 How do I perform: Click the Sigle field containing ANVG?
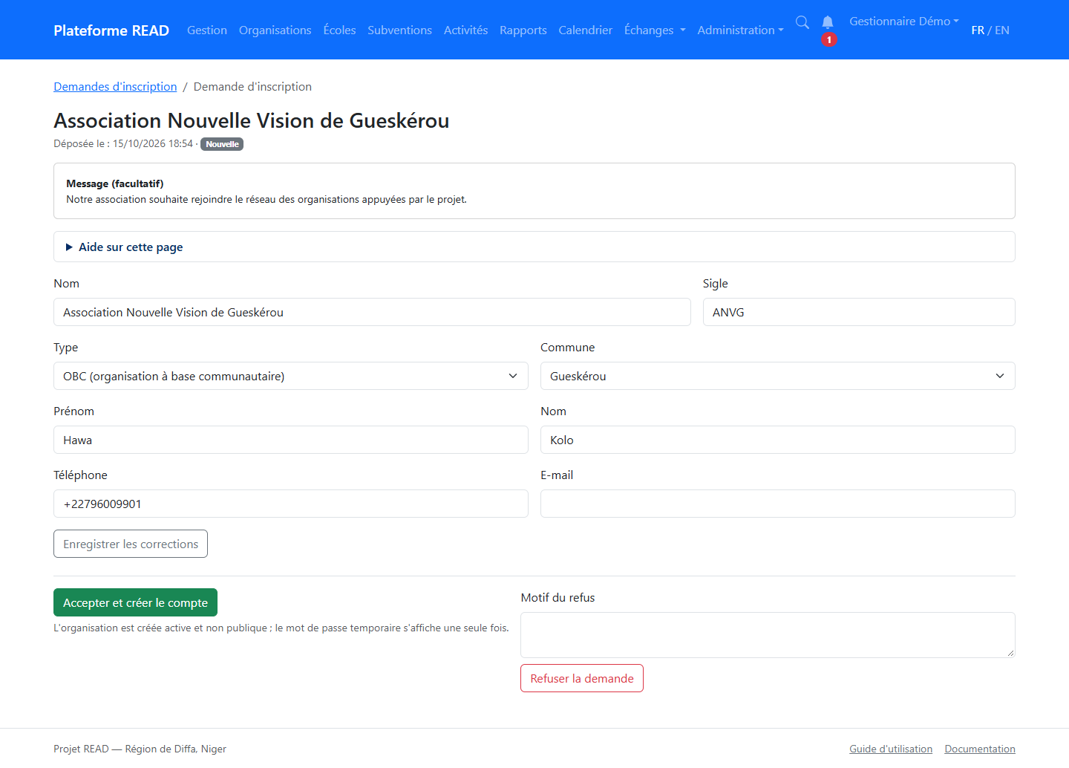click(x=859, y=312)
